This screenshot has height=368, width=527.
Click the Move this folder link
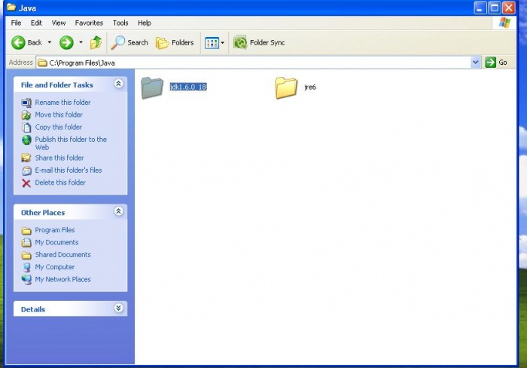coord(59,115)
